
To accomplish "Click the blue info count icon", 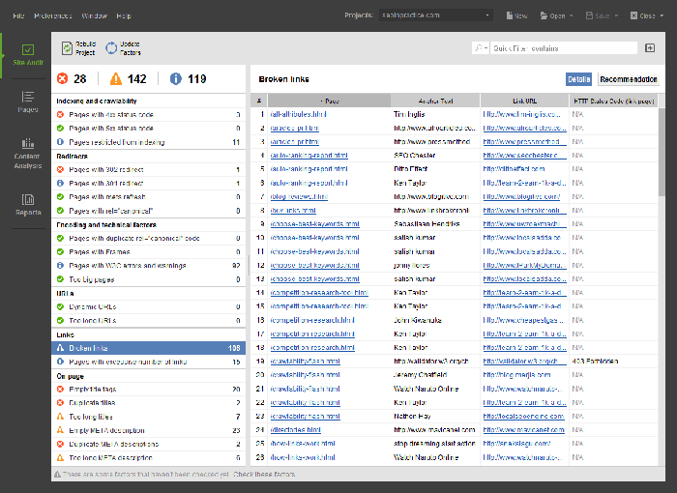I will (x=176, y=79).
